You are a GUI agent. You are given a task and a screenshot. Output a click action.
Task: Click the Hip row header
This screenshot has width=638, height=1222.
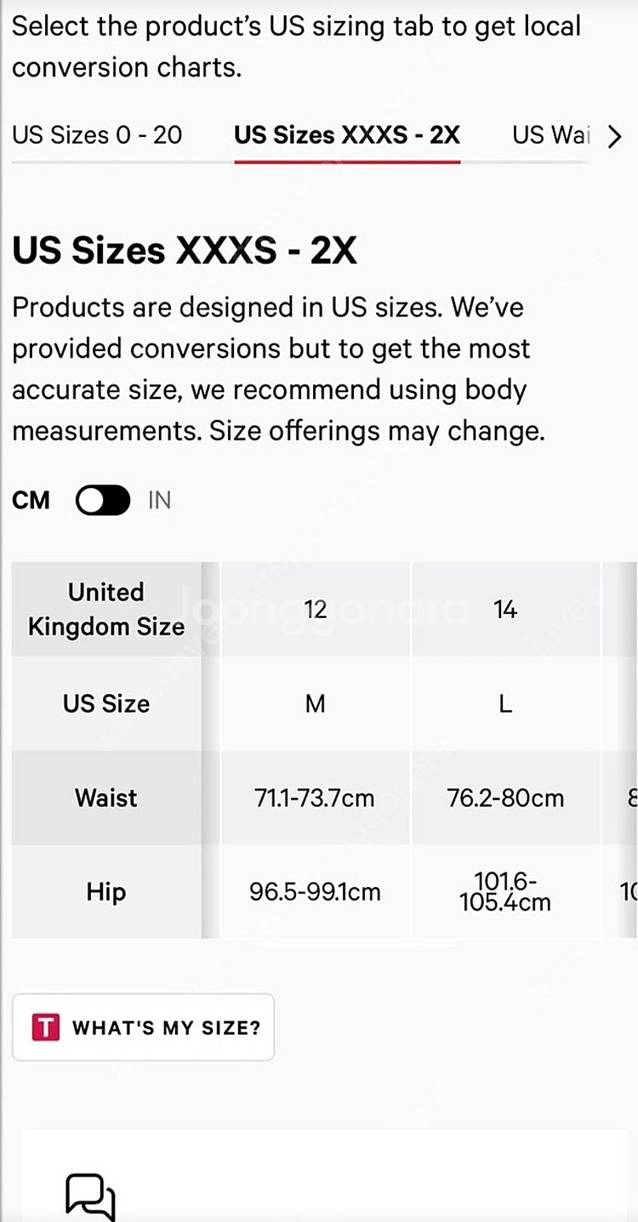pyautogui.click(x=106, y=892)
